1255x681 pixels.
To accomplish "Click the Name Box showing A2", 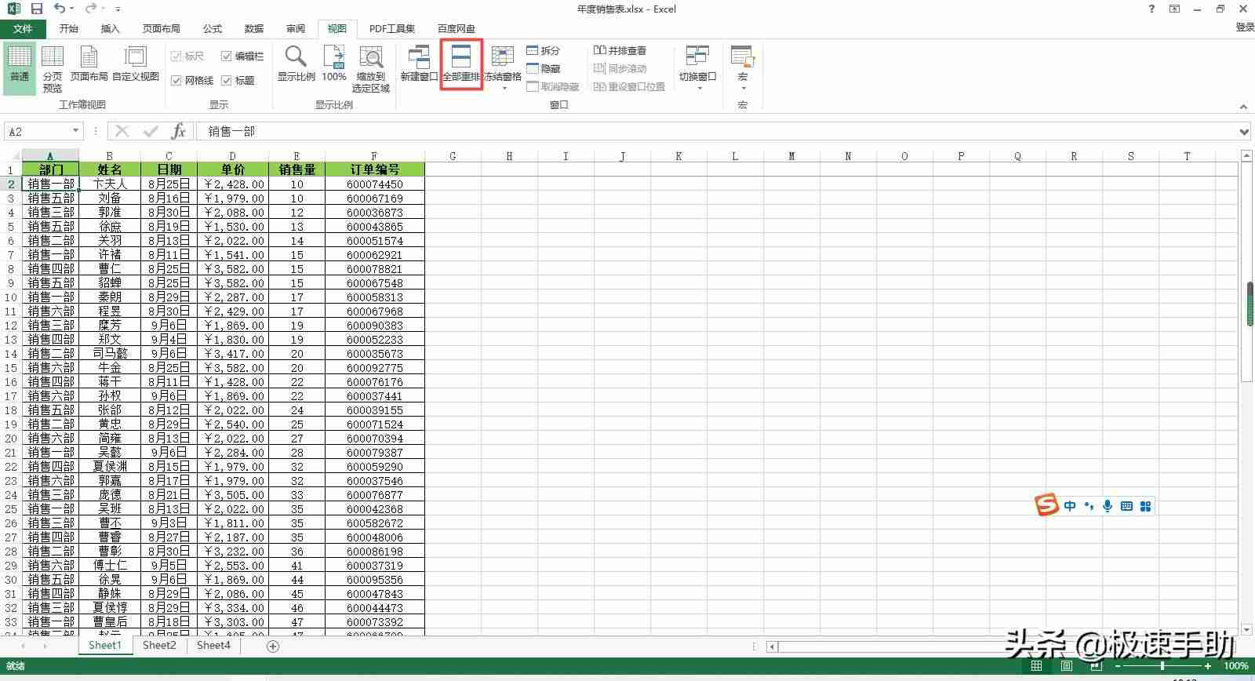I will (x=38, y=131).
